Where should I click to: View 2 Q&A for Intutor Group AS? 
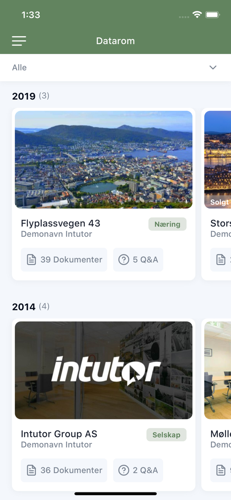tap(138, 470)
